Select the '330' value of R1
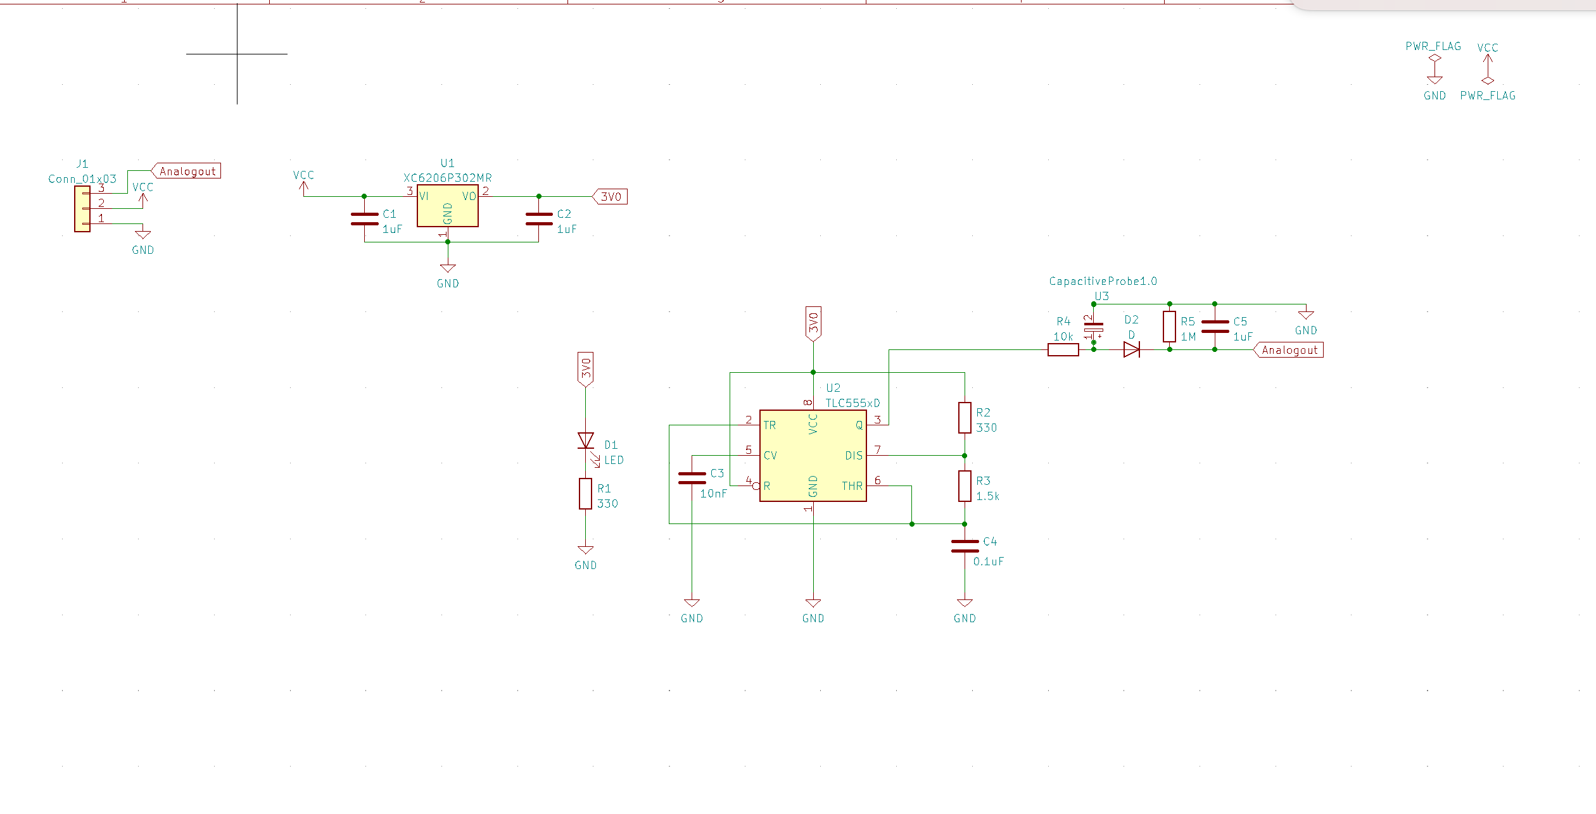Screen dimensions: 1596x814 (x=607, y=504)
